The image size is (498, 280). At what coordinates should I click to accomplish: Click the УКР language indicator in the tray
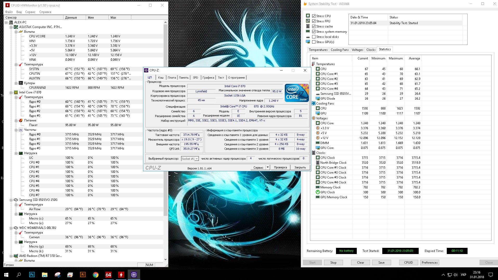point(463,275)
